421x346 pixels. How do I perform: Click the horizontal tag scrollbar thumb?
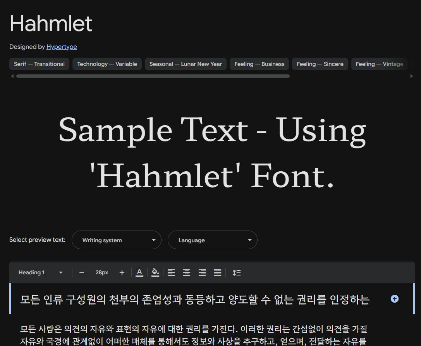click(x=153, y=76)
